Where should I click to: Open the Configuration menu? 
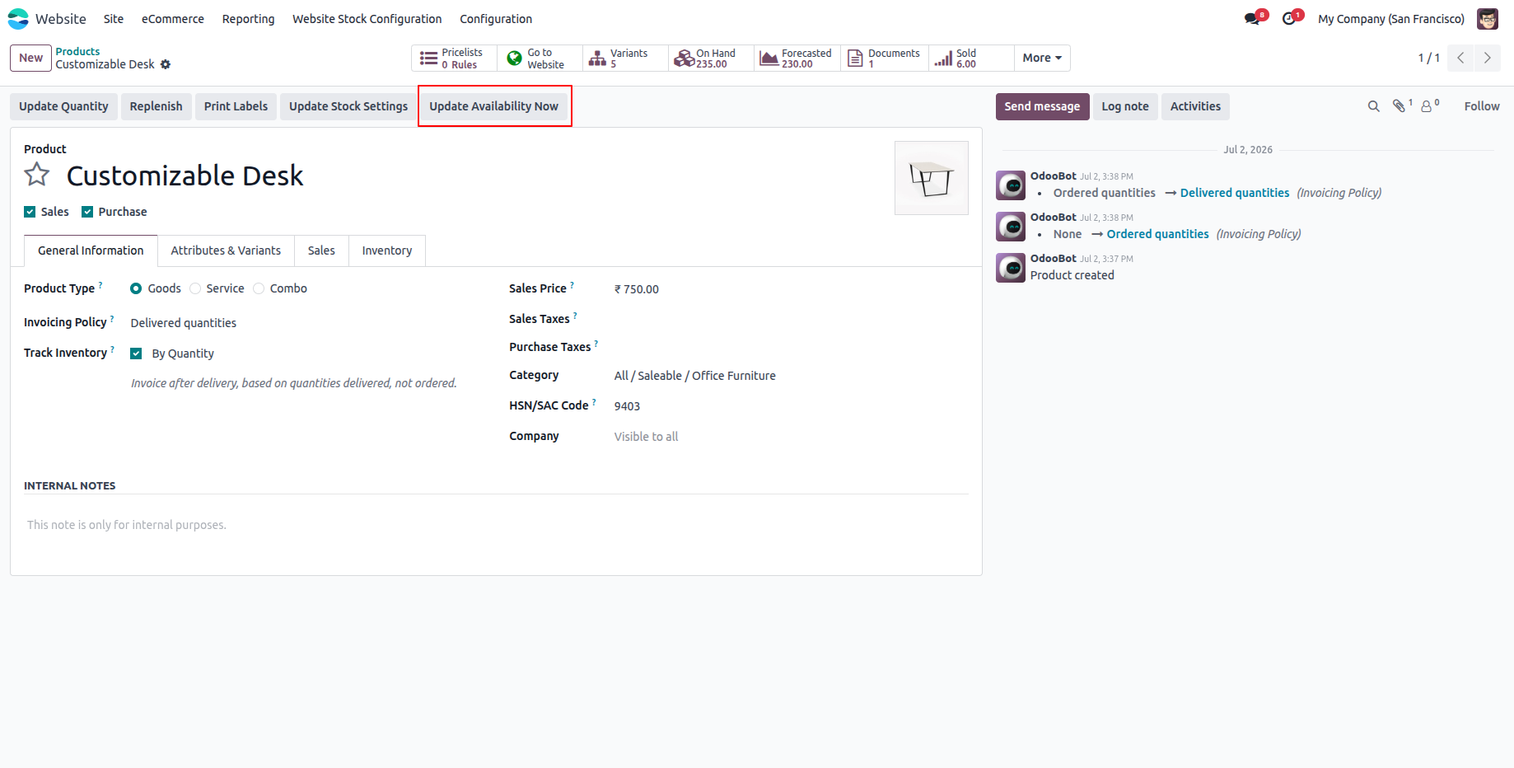coord(496,19)
